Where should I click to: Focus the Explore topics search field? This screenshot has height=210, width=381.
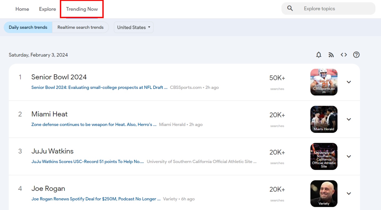point(328,9)
